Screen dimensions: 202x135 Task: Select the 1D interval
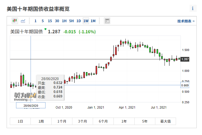coord(78,21)
